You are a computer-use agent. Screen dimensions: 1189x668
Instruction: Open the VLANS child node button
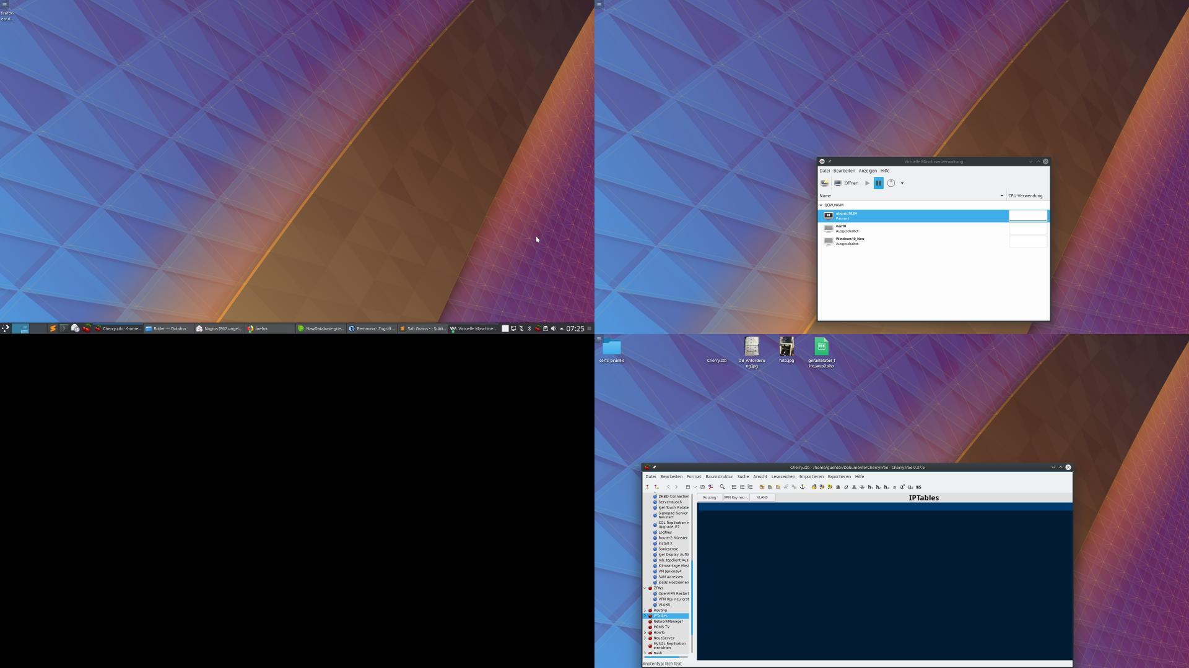point(762,497)
